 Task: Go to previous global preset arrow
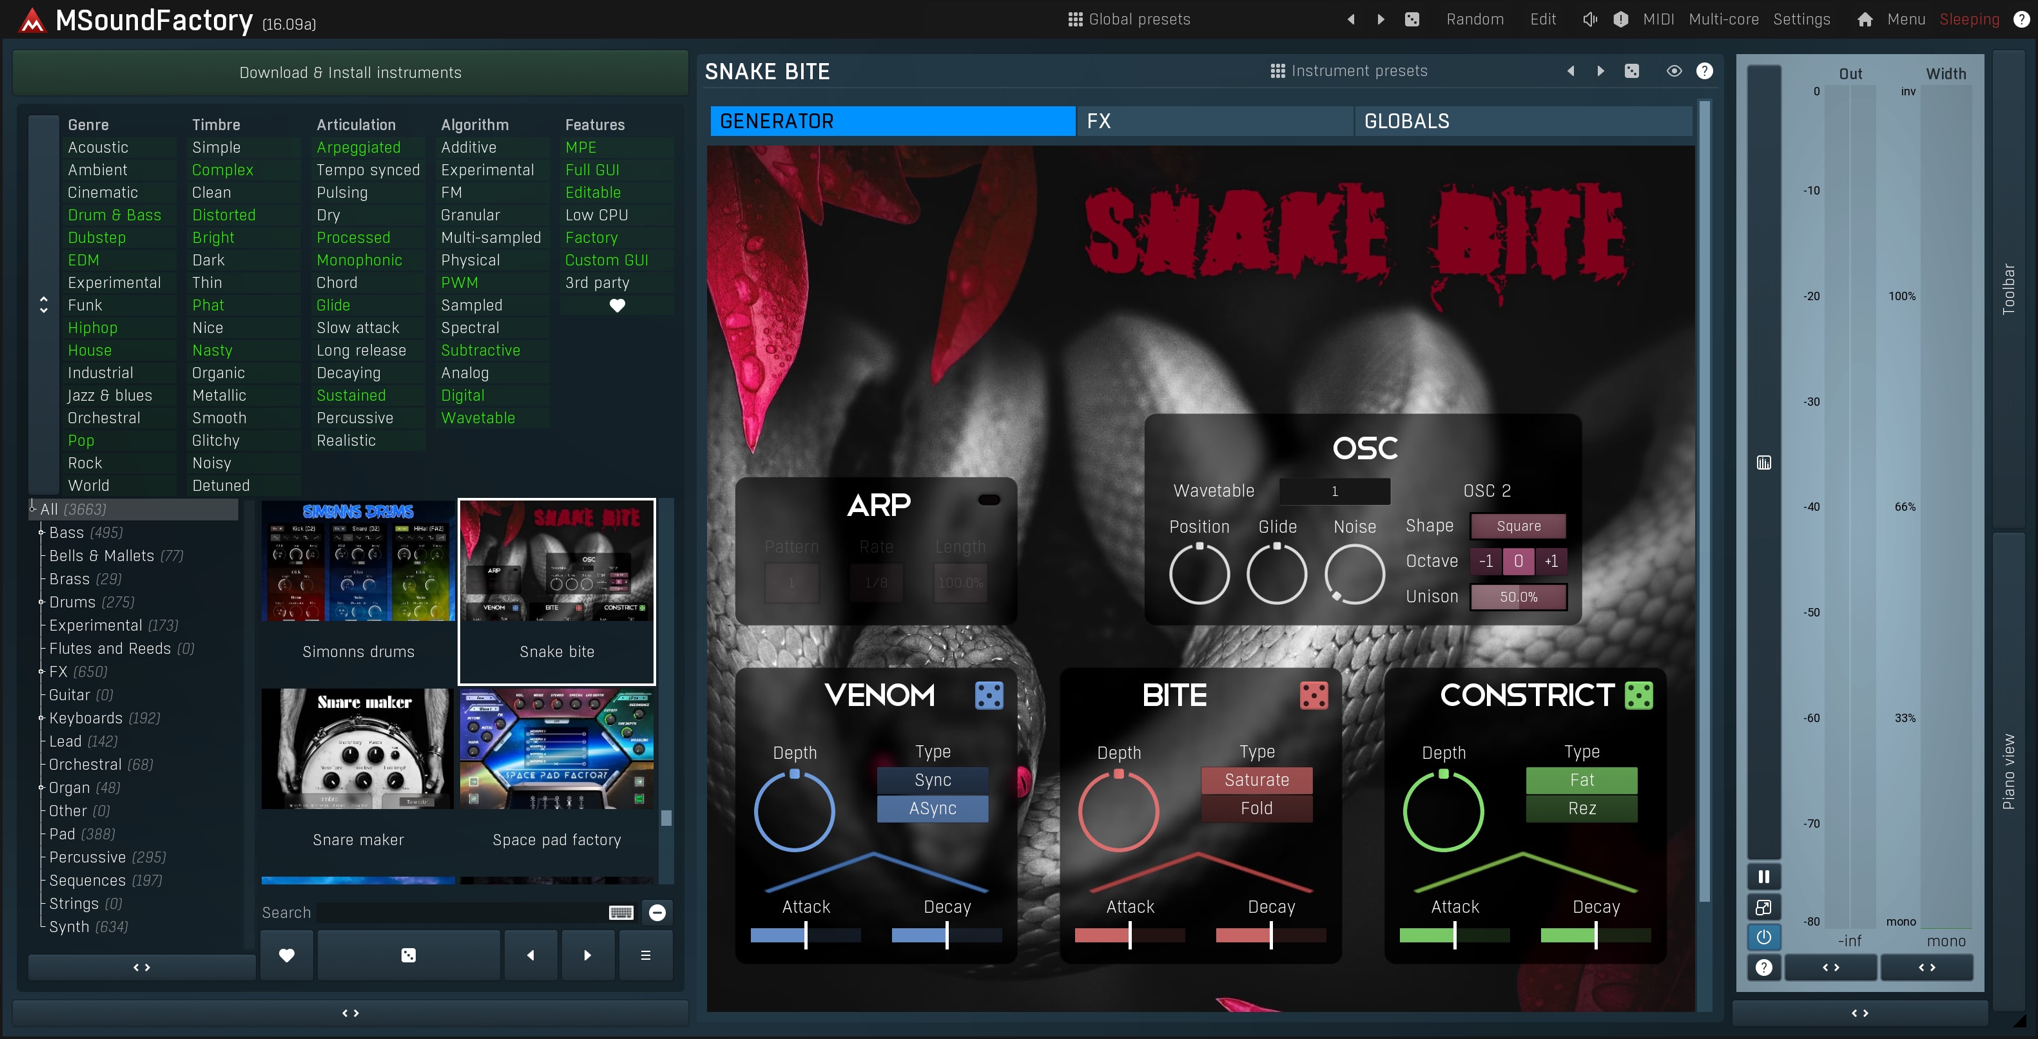tap(1350, 19)
